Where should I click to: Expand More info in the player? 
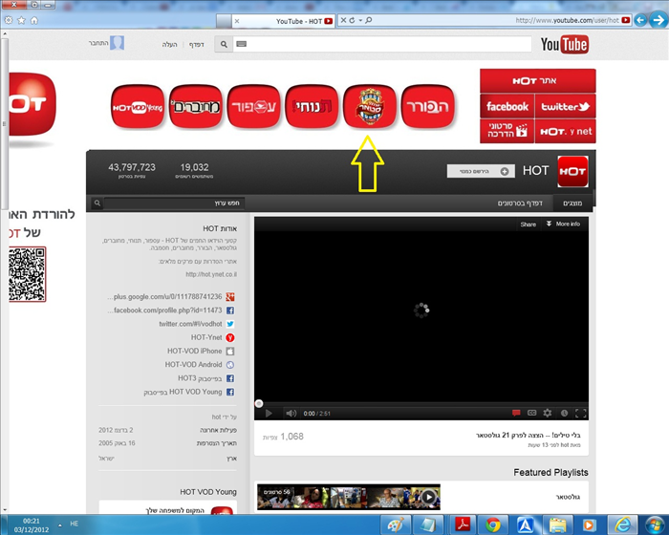pos(563,224)
